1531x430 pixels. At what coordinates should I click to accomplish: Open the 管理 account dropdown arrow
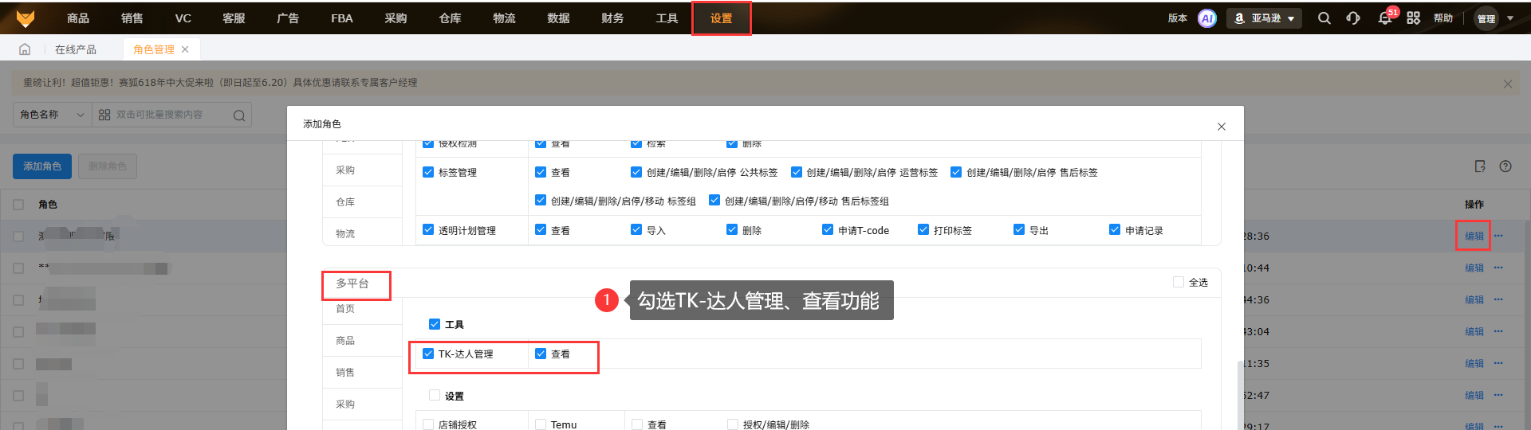(1510, 18)
